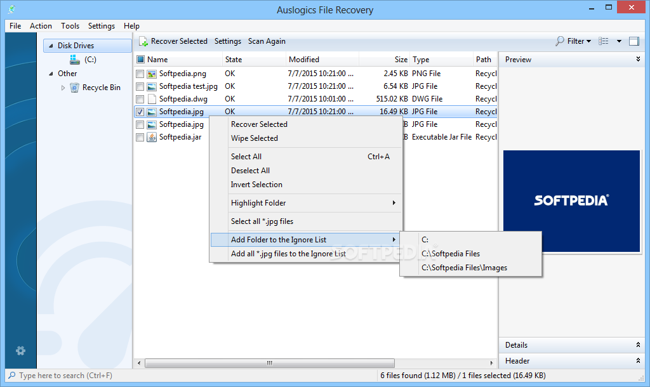This screenshot has width=650, height=387.
Task: Choose Select All in context menu
Action: point(306,157)
